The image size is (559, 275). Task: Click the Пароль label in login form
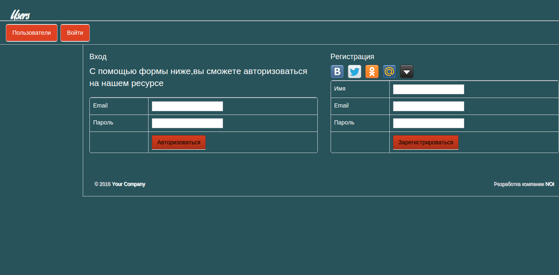coord(103,122)
